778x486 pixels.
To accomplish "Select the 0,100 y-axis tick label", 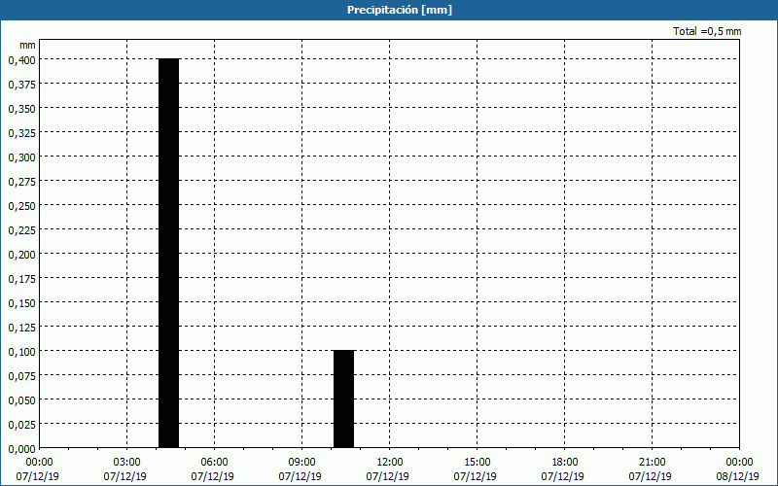I will click(21, 351).
